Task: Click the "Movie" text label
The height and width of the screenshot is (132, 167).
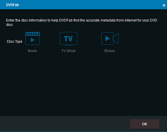Action: coord(32,51)
